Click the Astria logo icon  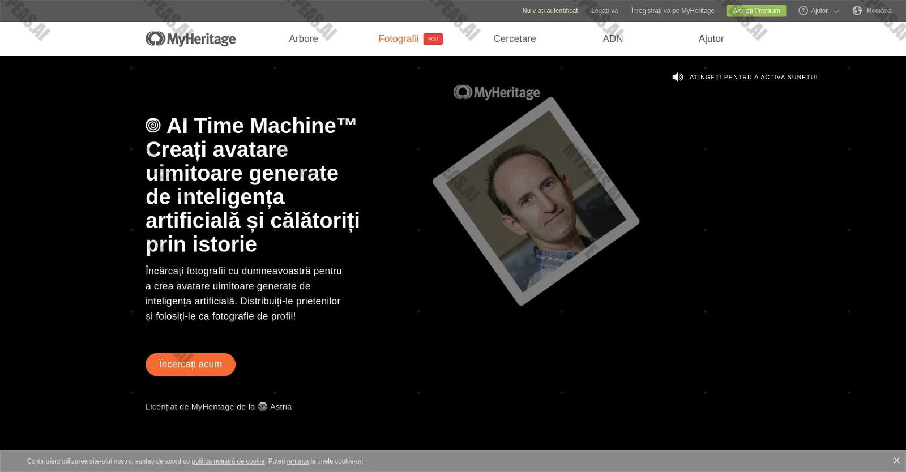pyautogui.click(x=263, y=406)
